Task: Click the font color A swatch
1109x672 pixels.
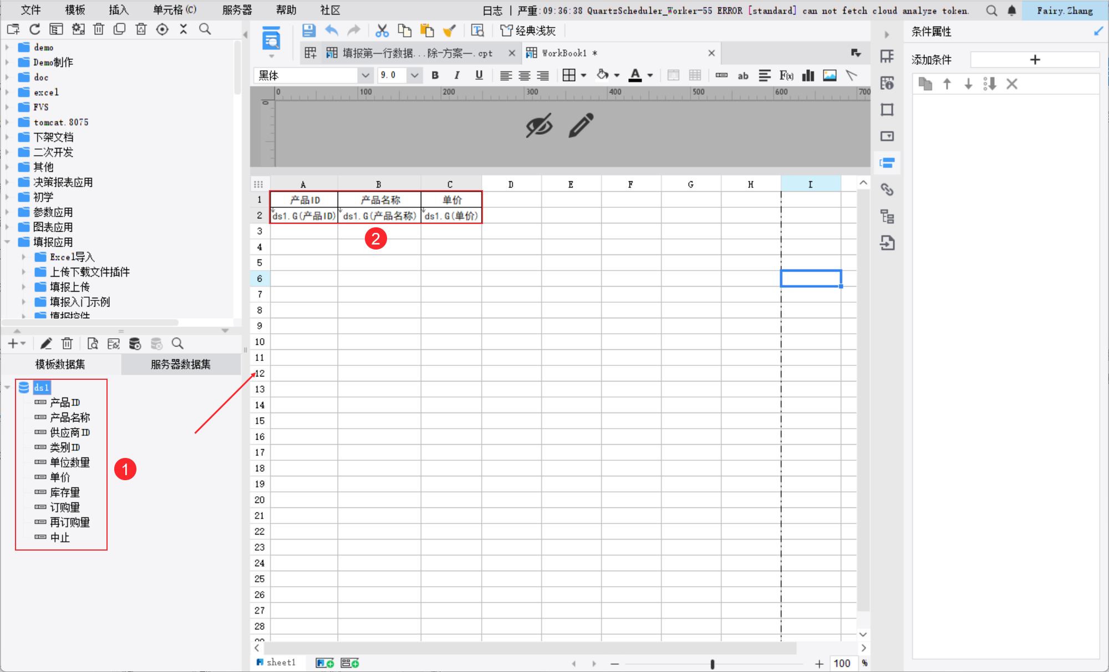Action: [x=635, y=75]
